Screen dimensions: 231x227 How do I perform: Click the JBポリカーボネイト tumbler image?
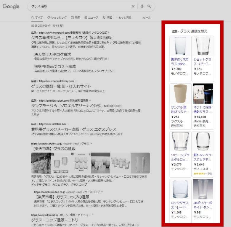[203, 189]
